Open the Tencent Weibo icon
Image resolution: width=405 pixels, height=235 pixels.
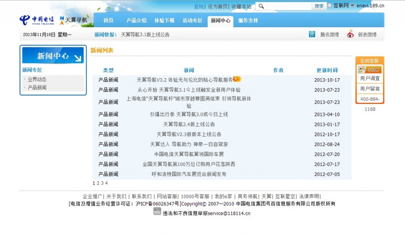pyautogui.click(x=312, y=34)
